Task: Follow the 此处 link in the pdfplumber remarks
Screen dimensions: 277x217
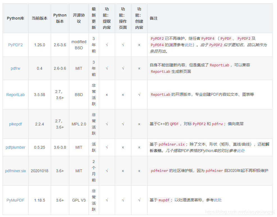Action: (241, 151)
